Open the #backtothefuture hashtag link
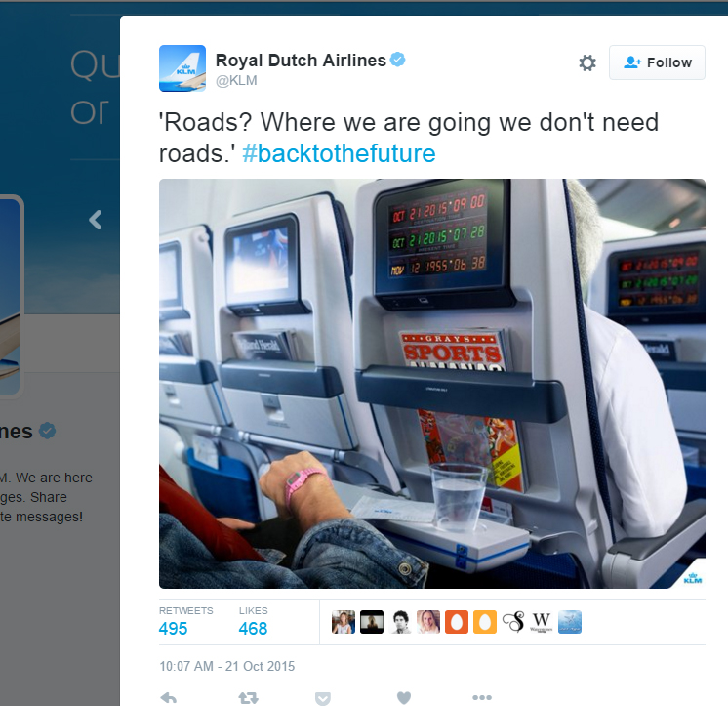This screenshot has width=728, height=706. [x=339, y=153]
